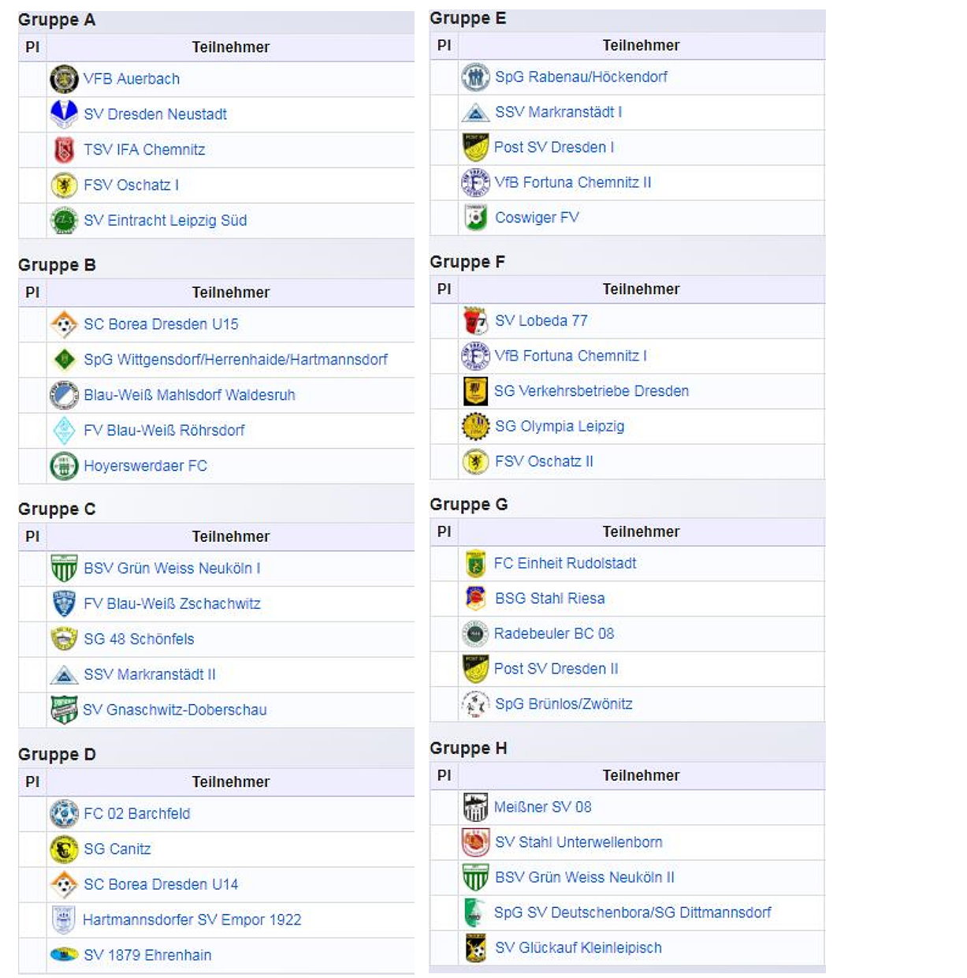Open the FSV Oschatz I link
967x978 pixels.
point(131,185)
